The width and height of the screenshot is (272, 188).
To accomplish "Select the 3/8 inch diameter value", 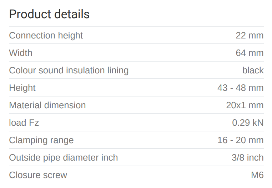I will [x=247, y=158].
